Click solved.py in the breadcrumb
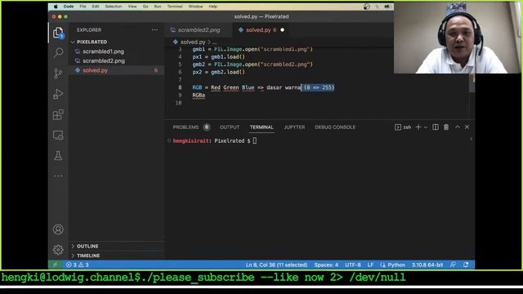This screenshot has height=294, width=523. pos(193,42)
